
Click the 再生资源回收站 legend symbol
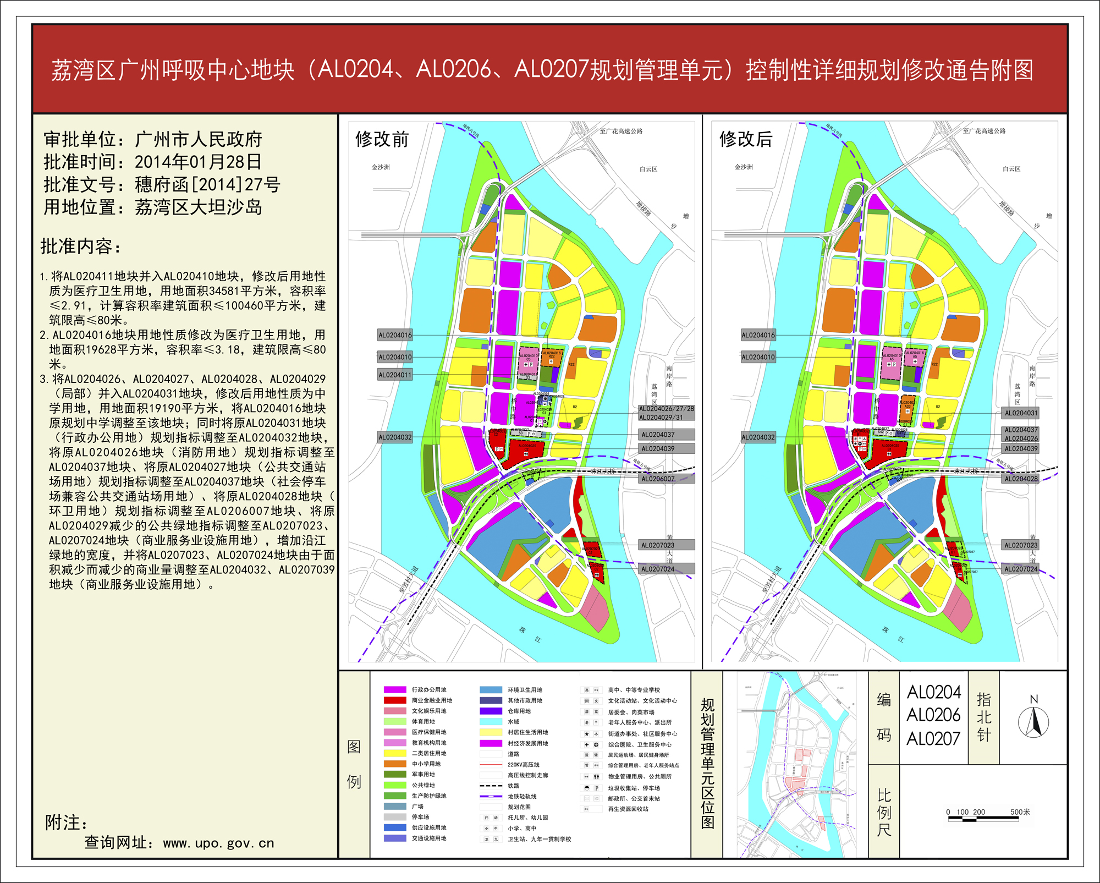[x=587, y=809]
